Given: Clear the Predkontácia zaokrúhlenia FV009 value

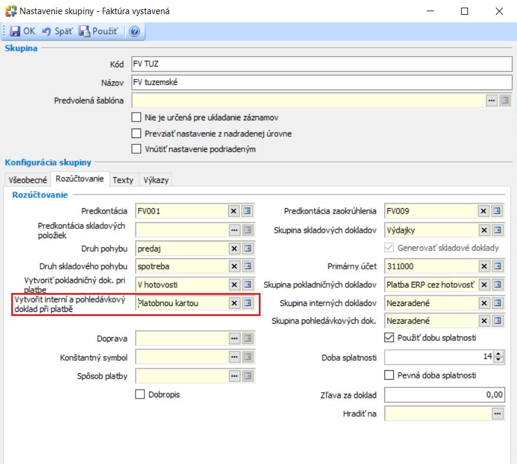Looking at the screenshot, I should pyautogui.click(x=483, y=211).
